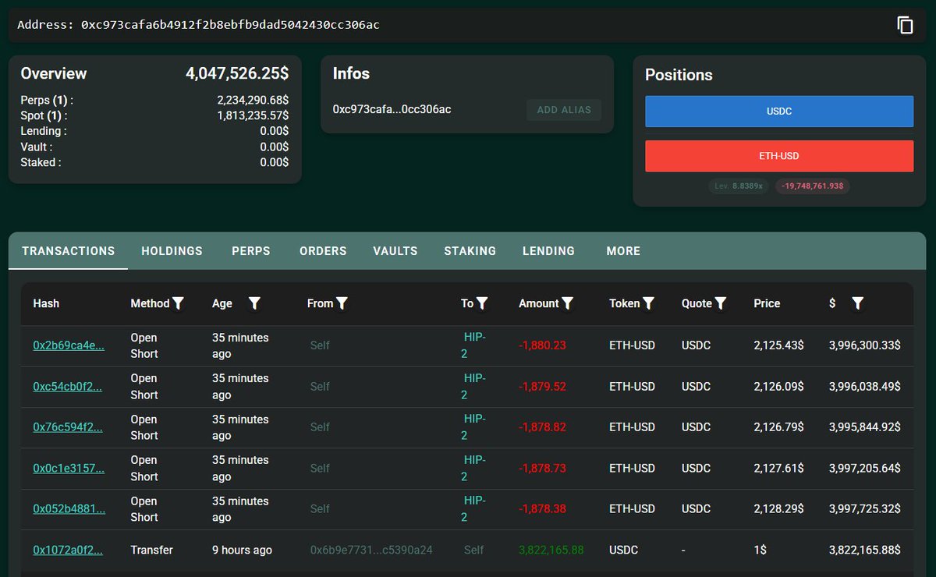
Task: Open the PERPS tab
Action: click(x=250, y=251)
